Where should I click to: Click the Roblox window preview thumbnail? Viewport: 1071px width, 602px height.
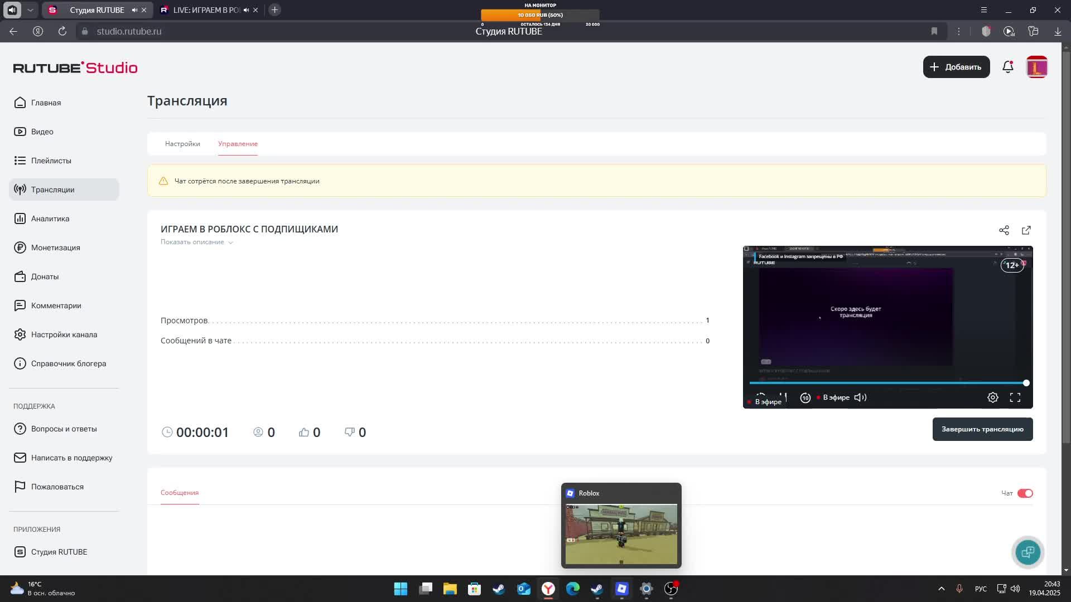pos(621,534)
